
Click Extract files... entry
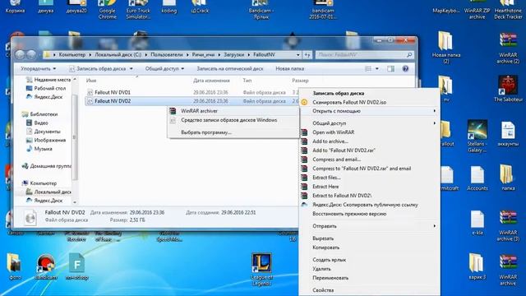tap(326, 178)
